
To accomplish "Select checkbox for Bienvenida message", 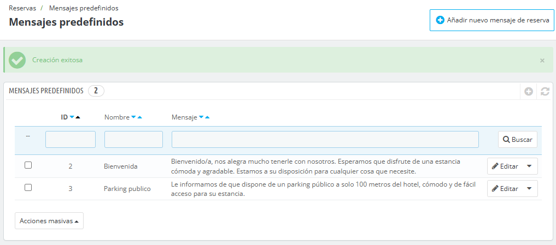I will click(28, 165).
